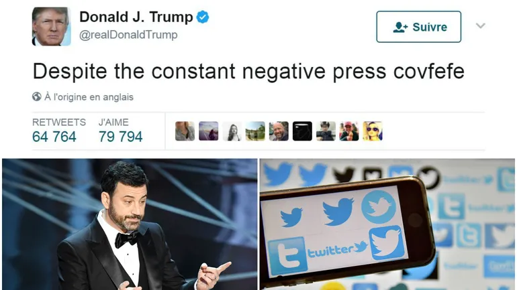Click the black square liker avatar

tap(302, 131)
